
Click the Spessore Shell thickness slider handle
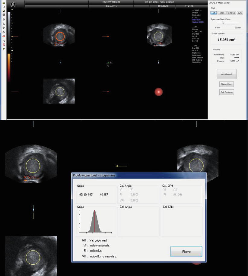tap(223, 22)
